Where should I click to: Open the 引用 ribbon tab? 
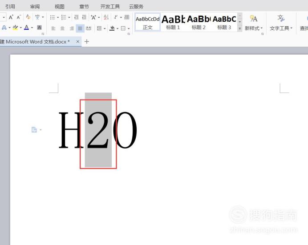pyautogui.click(x=10, y=7)
